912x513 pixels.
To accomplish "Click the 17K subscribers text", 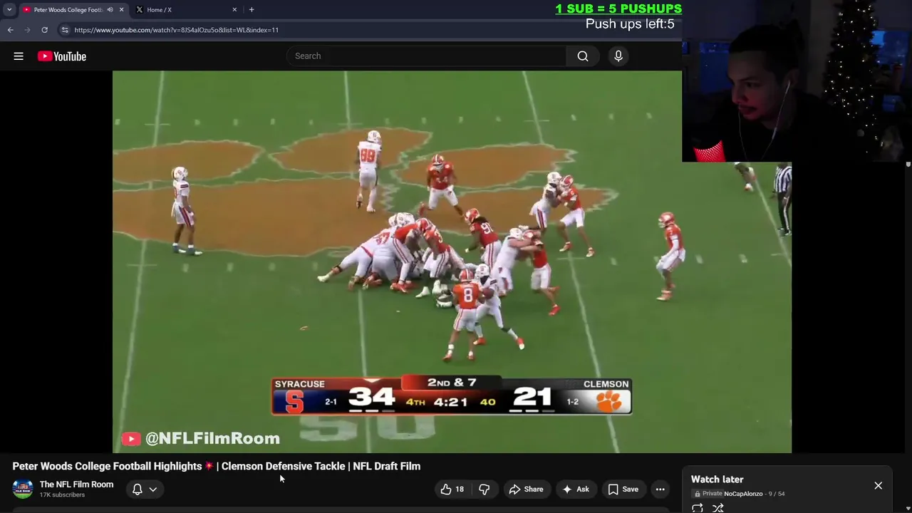I will [62, 495].
